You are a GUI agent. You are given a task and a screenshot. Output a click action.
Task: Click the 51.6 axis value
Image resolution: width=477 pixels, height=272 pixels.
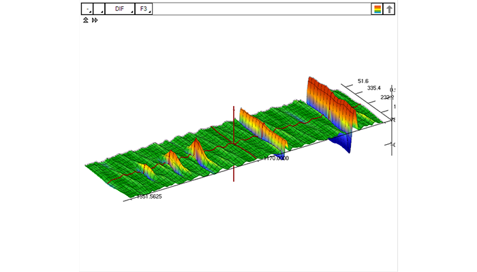coord(363,81)
